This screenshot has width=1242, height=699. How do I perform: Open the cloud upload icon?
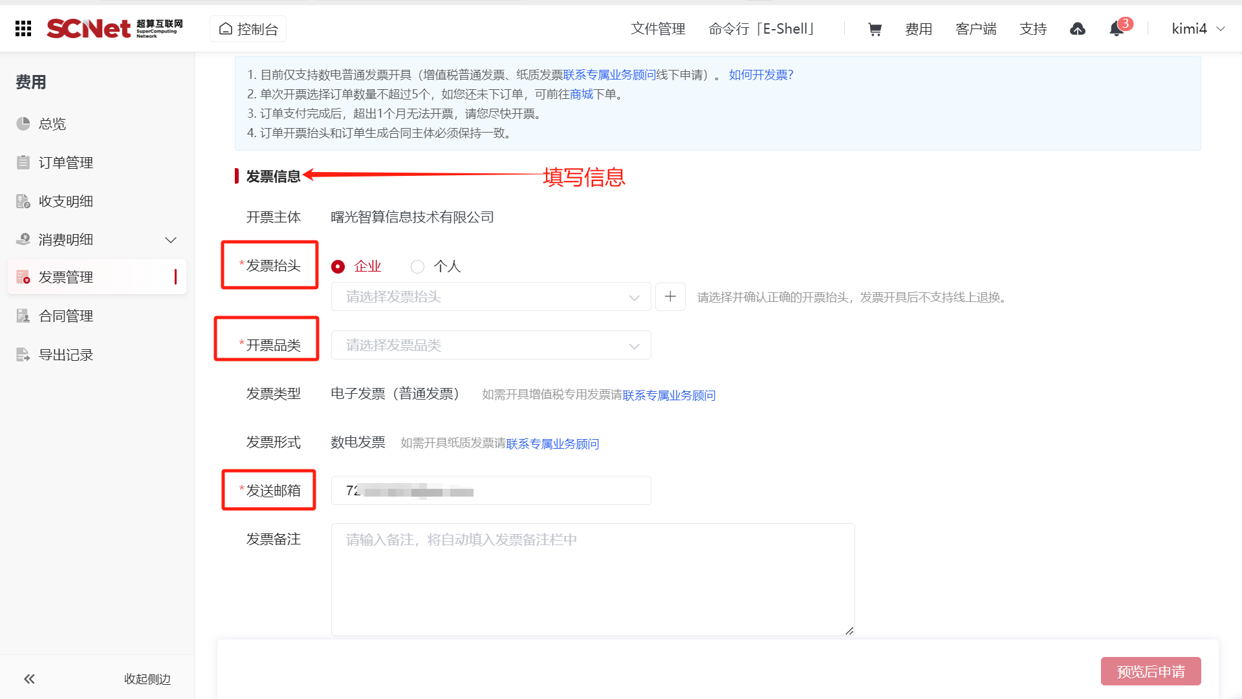(1077, 29)
